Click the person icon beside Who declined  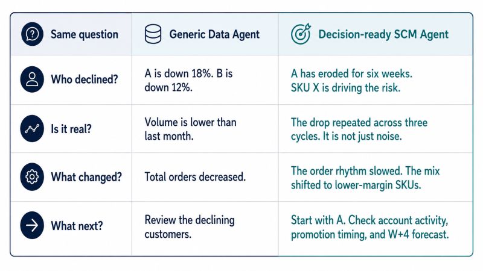(32, 79)
